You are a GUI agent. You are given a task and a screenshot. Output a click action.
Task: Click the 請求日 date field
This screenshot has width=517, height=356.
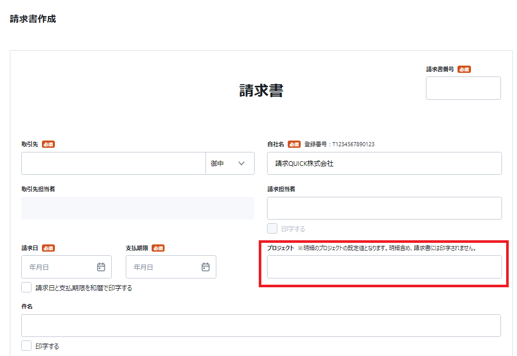pyautogui.click(x=67, y=267)
